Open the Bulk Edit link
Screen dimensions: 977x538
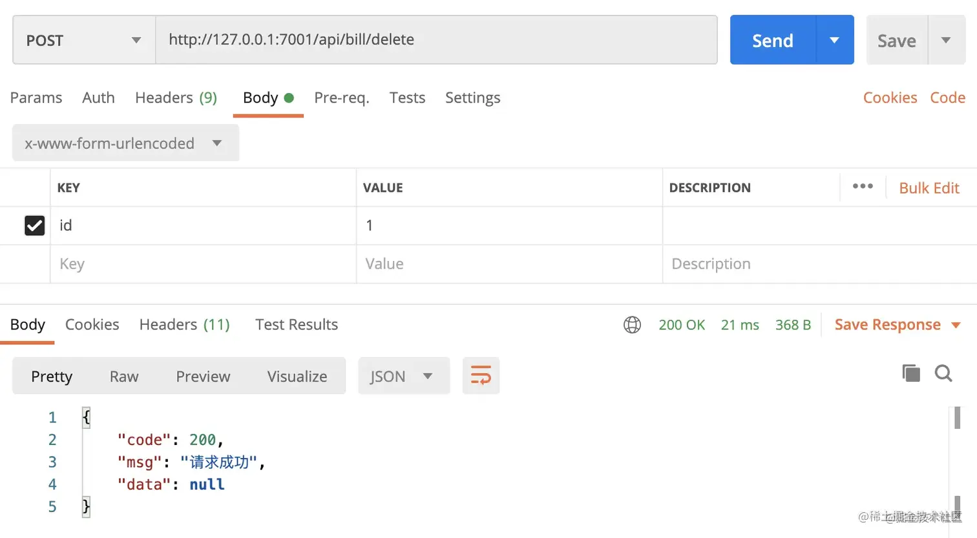929,188
